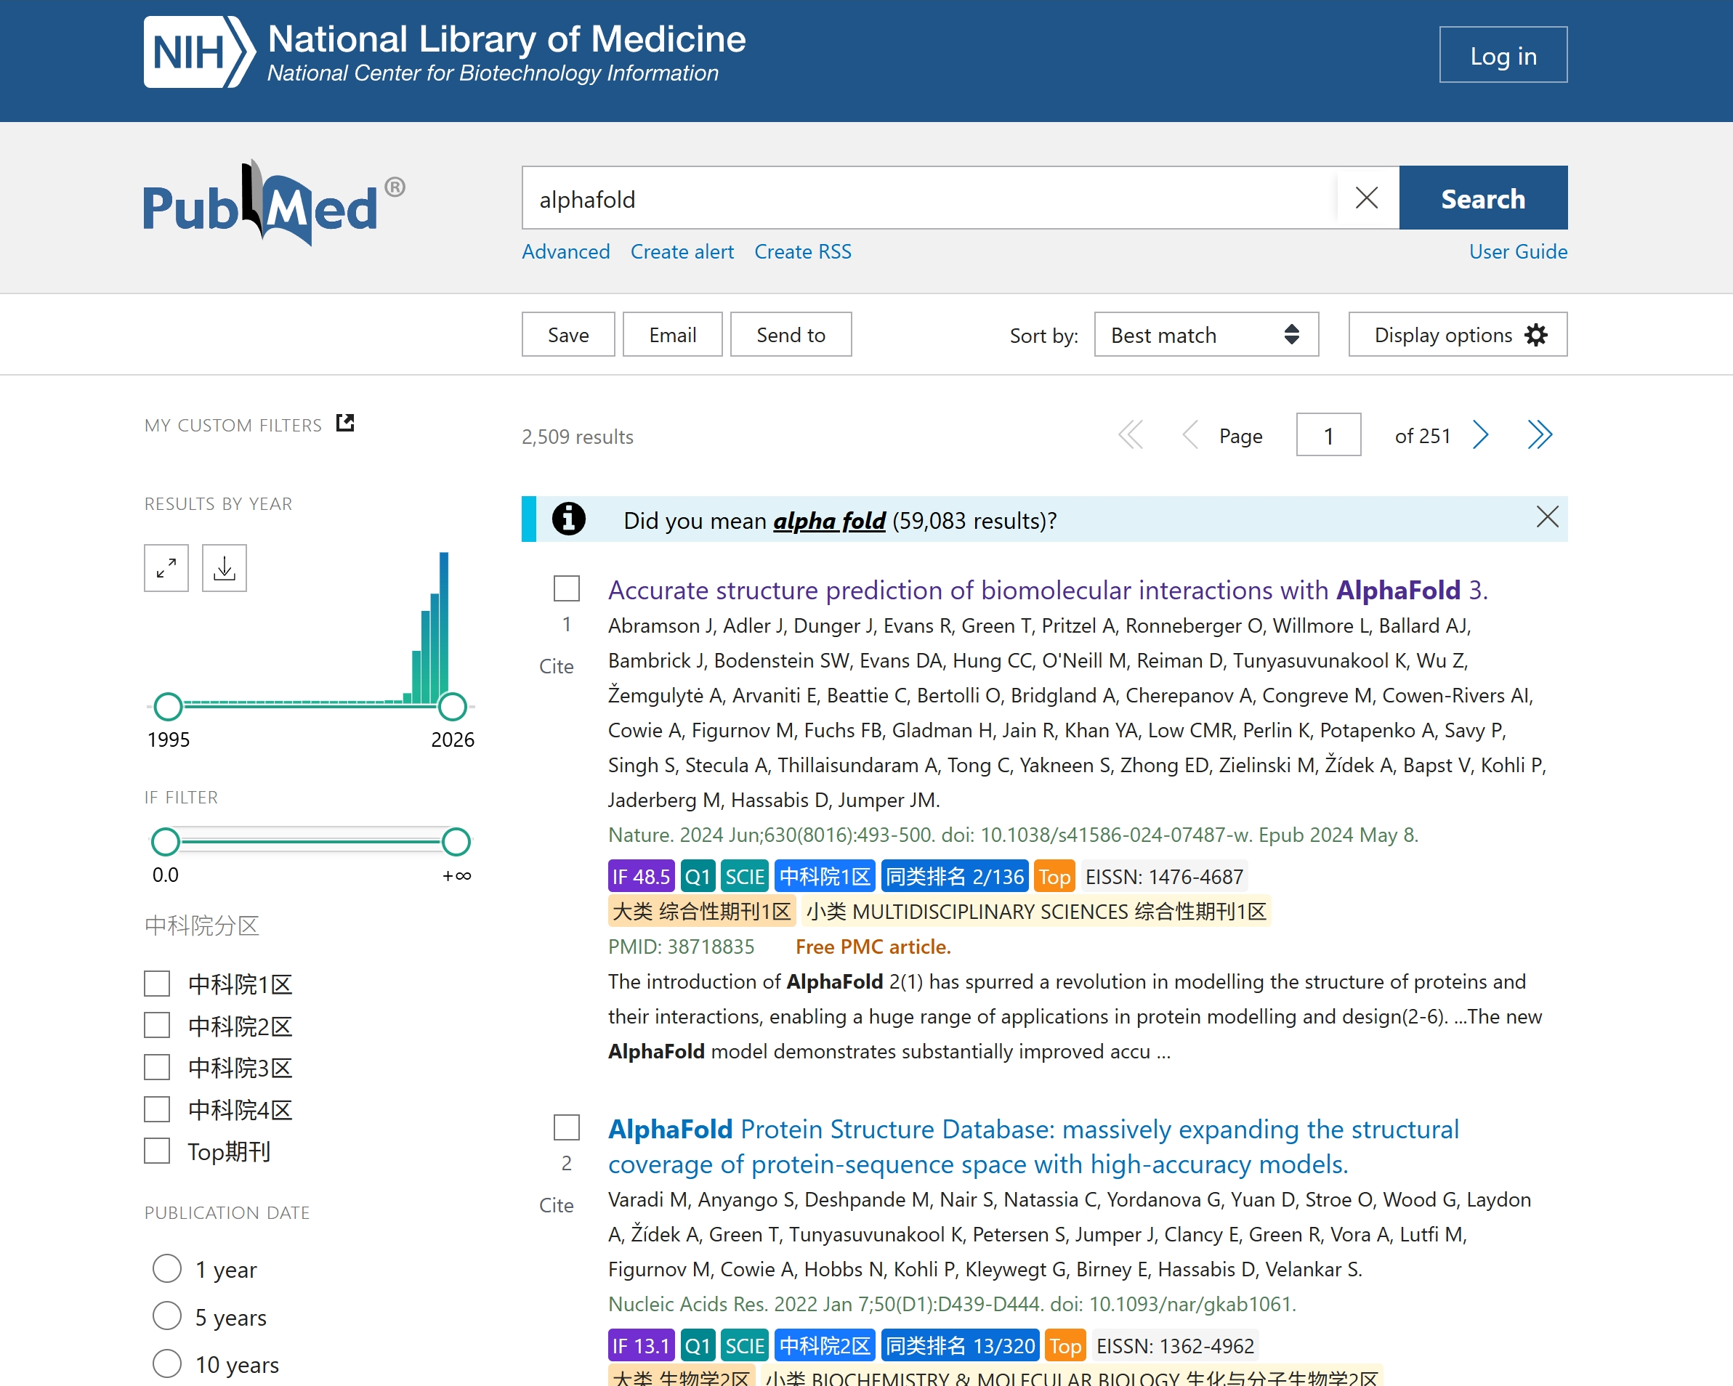Click the PubMed logo
Image resolution: width=1733 pixels, height=1386 pixels.
(x=273, y=204)
